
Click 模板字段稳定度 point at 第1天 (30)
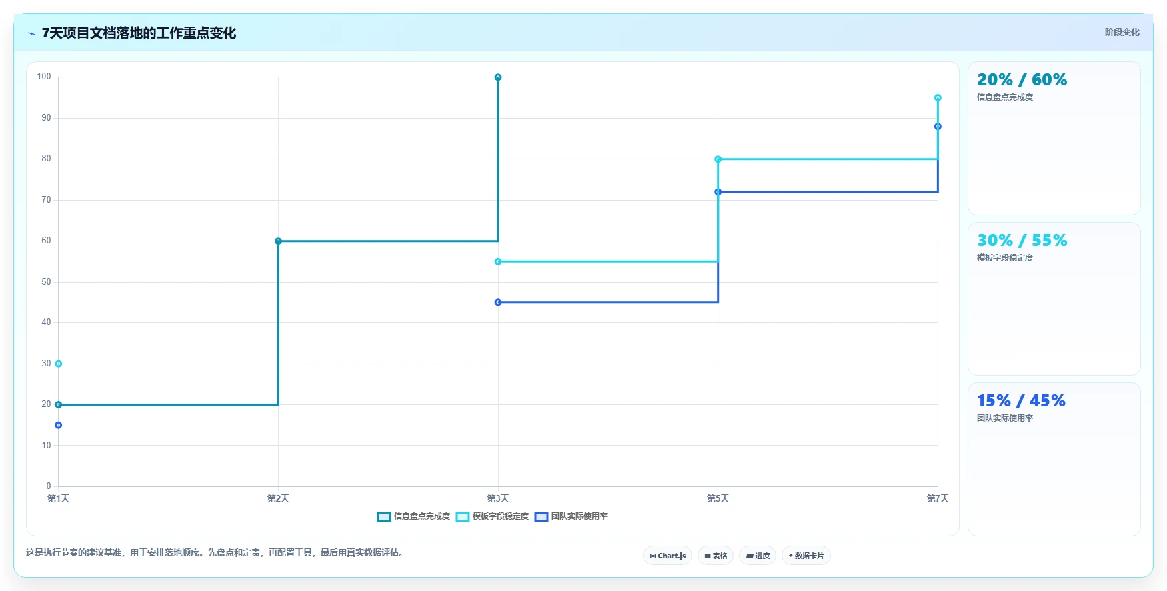(x=59, y=364)
